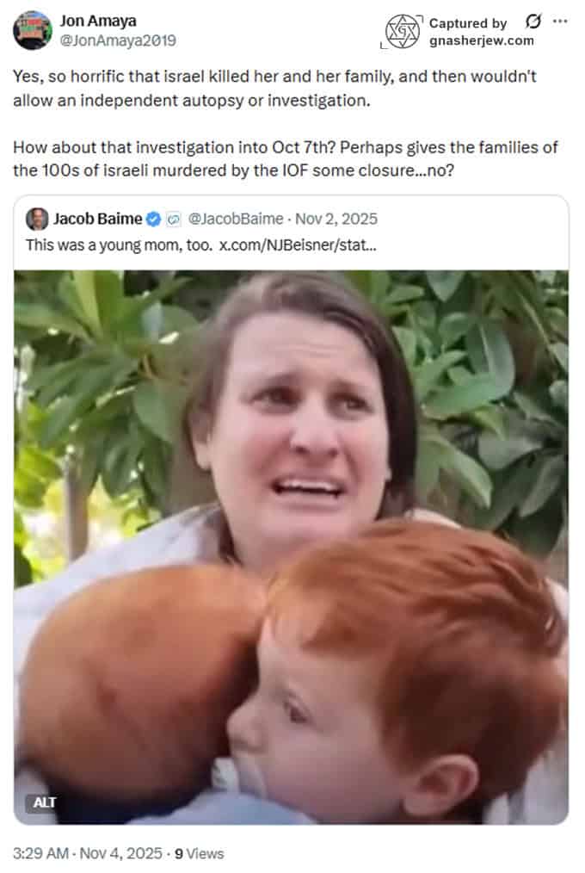Show image description via ALT badge
This screenshot has width=585, height=873.
44,802
